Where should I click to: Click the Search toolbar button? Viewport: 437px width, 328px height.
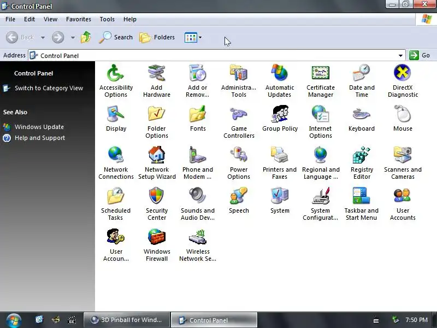[116, 37]
